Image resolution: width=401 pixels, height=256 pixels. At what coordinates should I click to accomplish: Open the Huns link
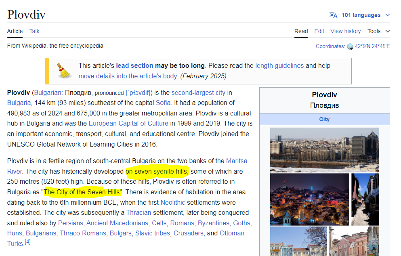tap(15, 233)
